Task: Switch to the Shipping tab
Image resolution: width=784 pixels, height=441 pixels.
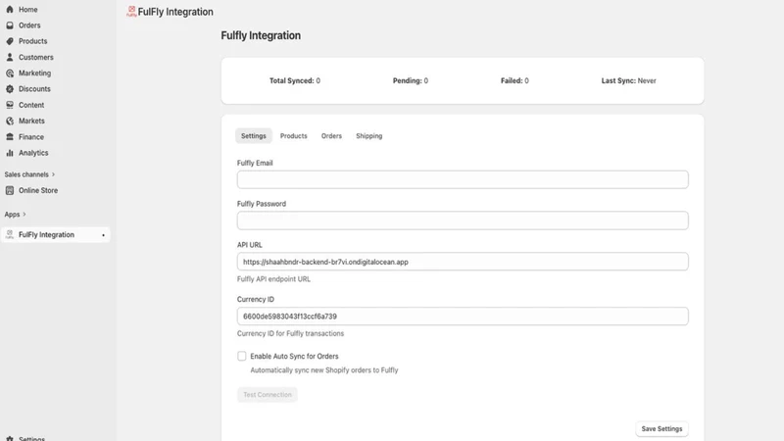Action: [x=369, y=136]
